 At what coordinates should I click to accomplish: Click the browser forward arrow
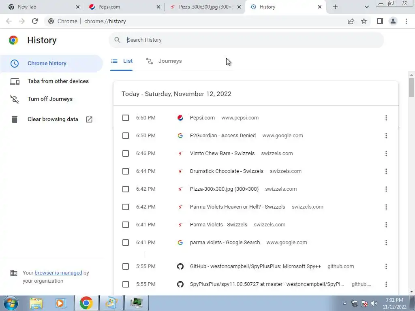pyautogui.click(x=22, y=21)
